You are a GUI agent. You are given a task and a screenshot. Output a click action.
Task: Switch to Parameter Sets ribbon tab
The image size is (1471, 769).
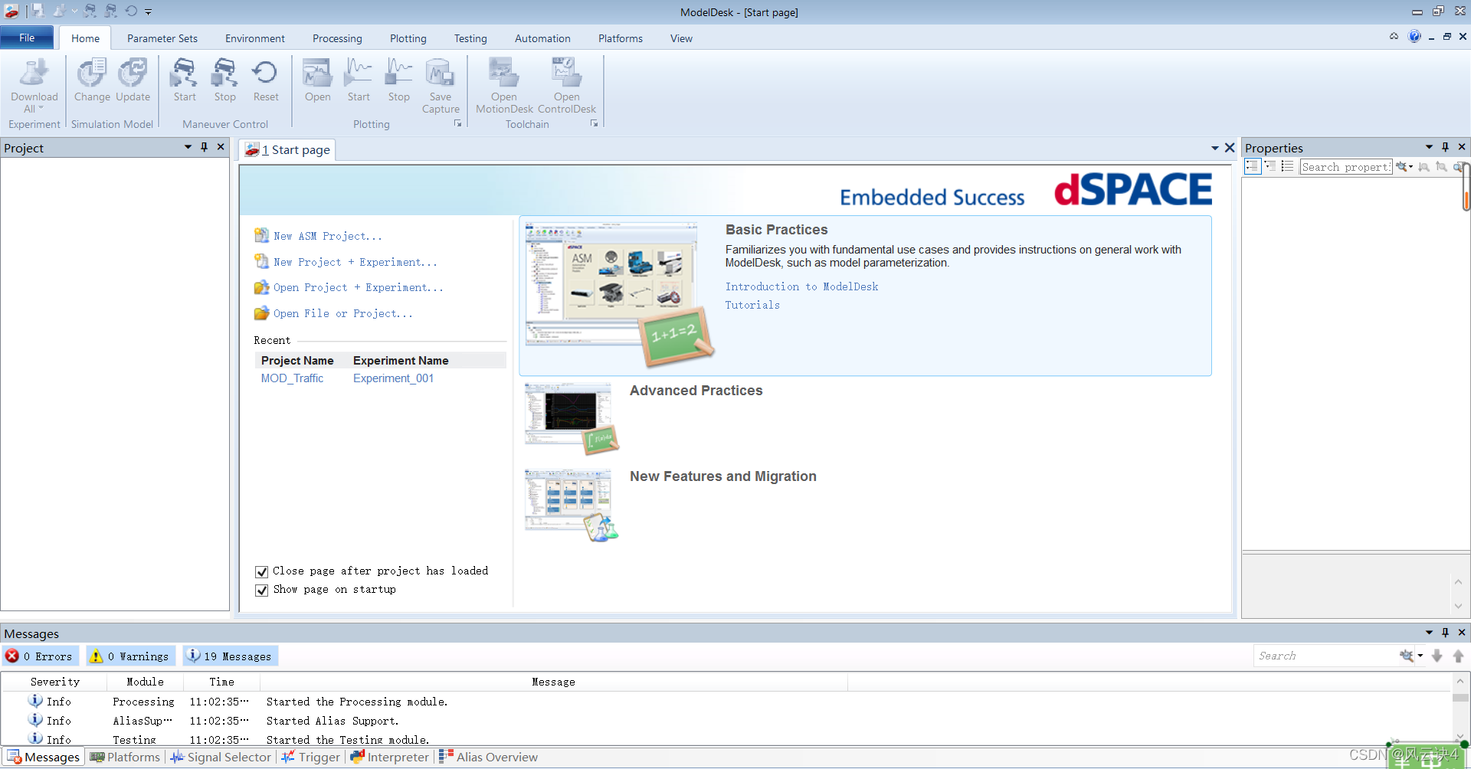(x=162, y=38)
